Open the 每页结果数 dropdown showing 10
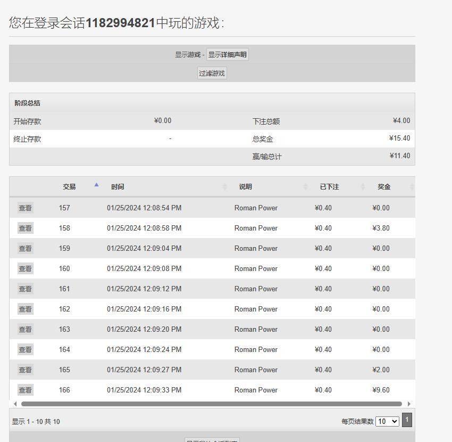Image resolution: width=452 pixels, height=442 pixels. [387, 422]
